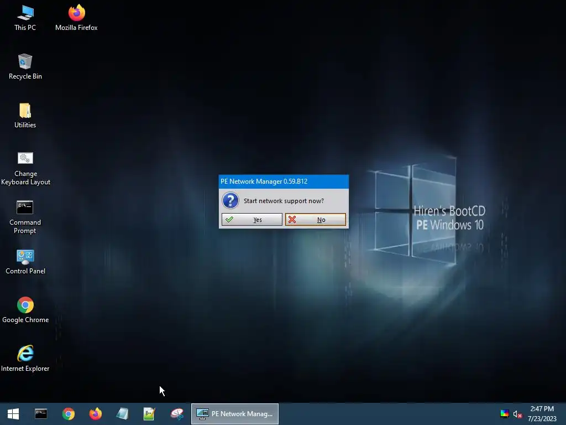Select the PE Network Manager taskbar button
Viewport: 566px width, 425px height.
234,414
